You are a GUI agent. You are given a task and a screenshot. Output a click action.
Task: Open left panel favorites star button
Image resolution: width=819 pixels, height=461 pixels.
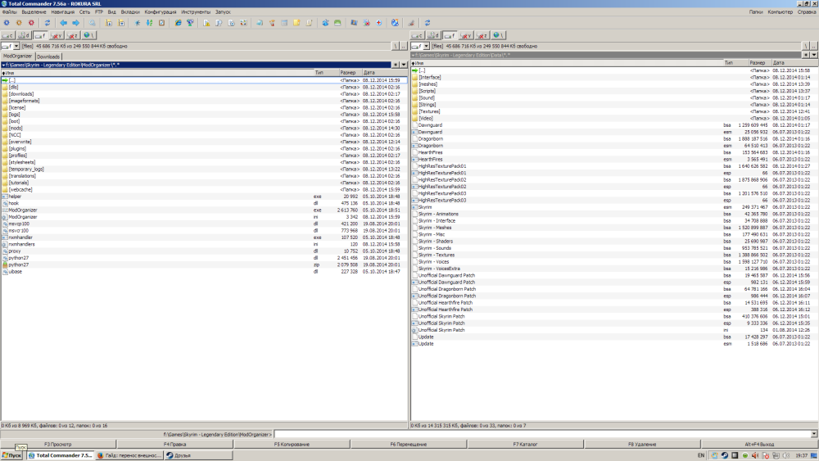pyautogui.click(x=396, y=65)
